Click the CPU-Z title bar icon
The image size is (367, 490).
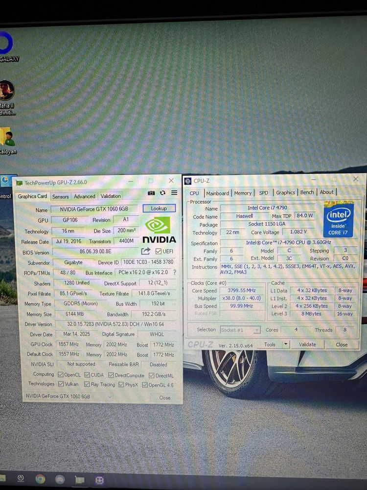pos(188,181)
